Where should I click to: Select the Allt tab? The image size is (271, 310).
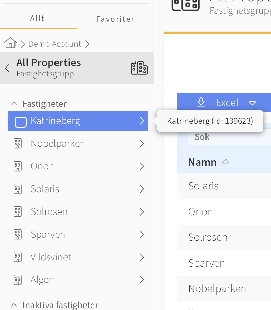[38, 18]
